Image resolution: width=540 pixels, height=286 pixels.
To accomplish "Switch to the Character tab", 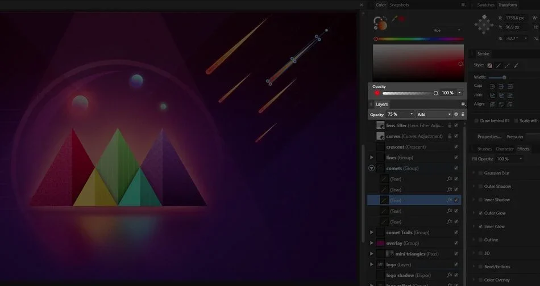I will [505, 149].
